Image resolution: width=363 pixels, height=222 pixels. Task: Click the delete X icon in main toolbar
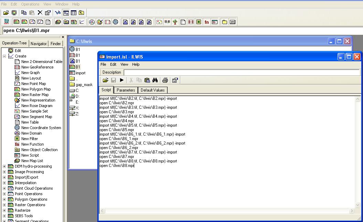point(40,13)
